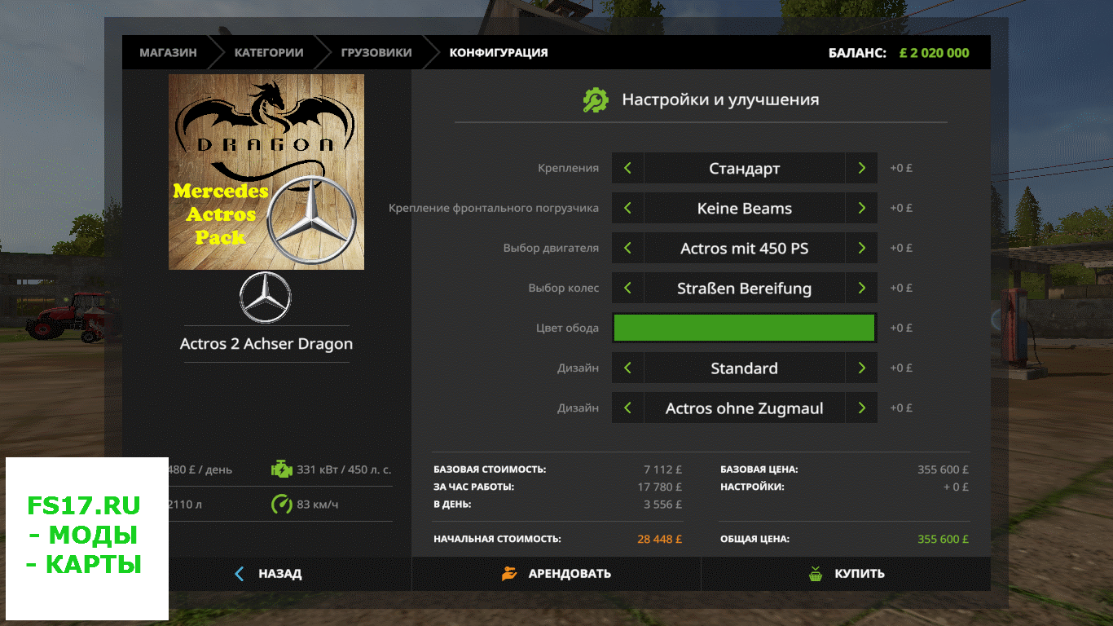Click the green engine power icon
1113x626 pixels.
pos(281,469)
